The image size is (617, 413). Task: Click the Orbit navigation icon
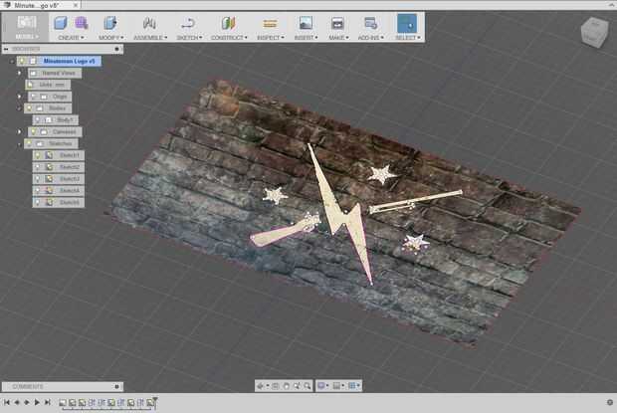(x=260, y=386)
